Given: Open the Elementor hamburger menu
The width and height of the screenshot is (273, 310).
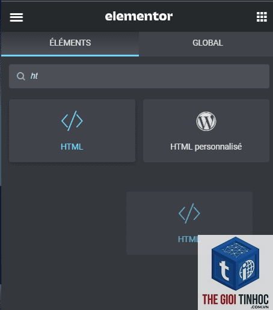Looking at the screenshot, I should coord(16,17).
